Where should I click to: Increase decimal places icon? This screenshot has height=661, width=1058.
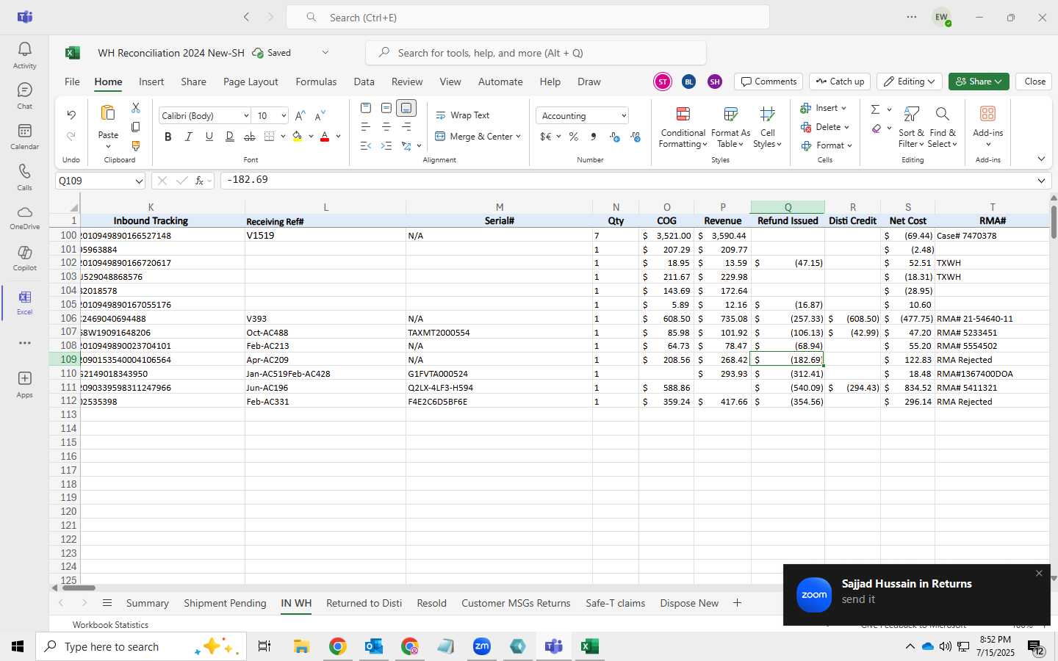pyautogui.click(x=615, y=137)
